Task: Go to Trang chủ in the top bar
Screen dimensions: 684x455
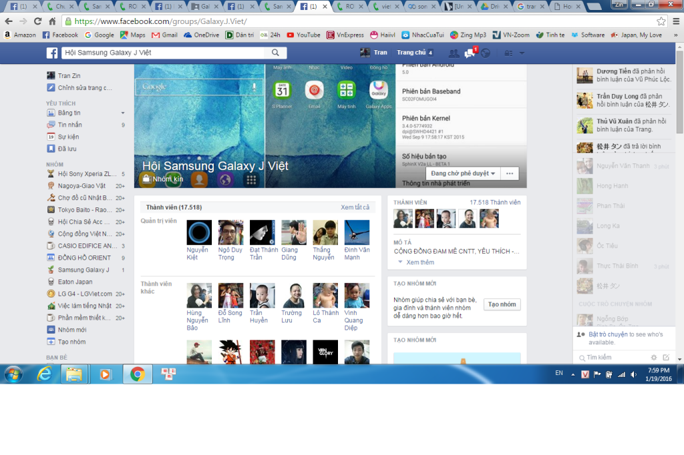Action: pyautogui.click(x=411, y=53)
